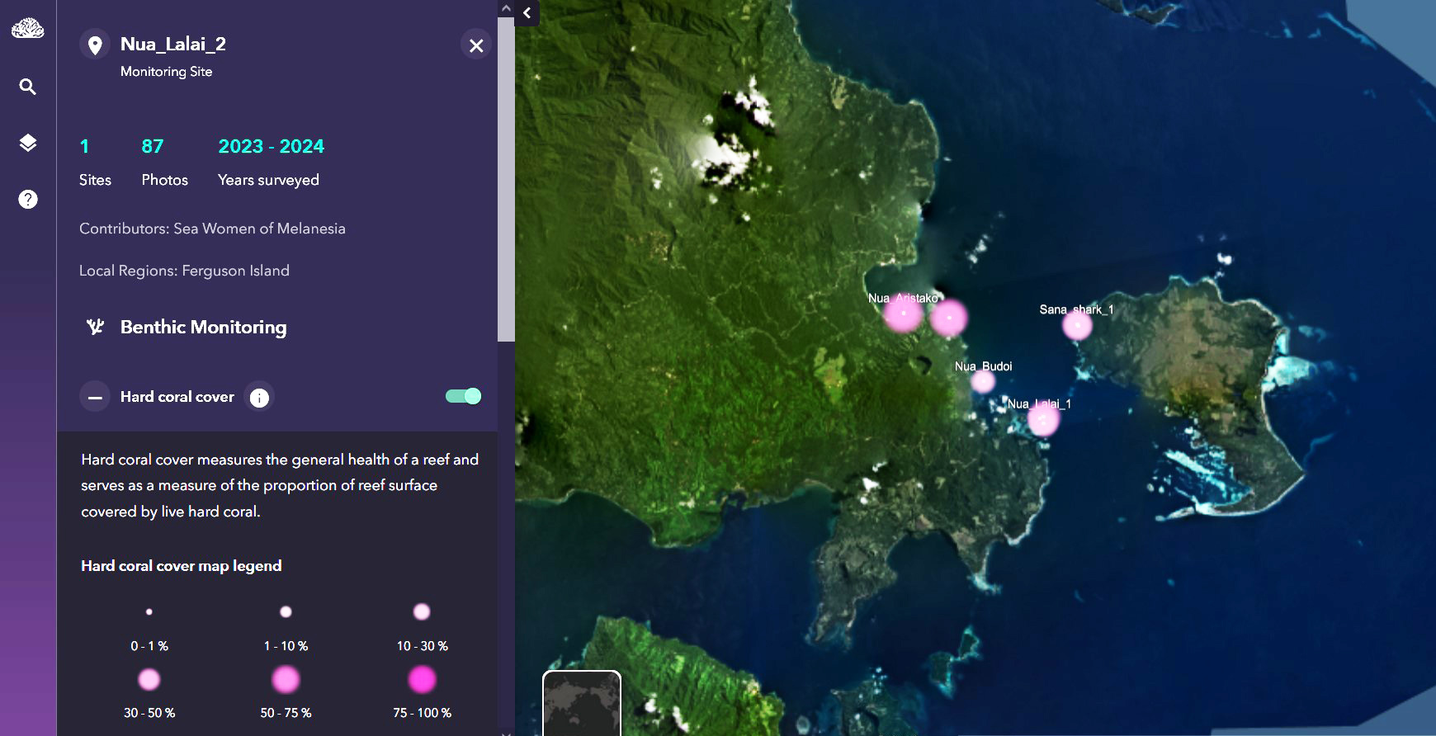
Task: Collapse the Hard coral cover section
Action: pos(95,397)
